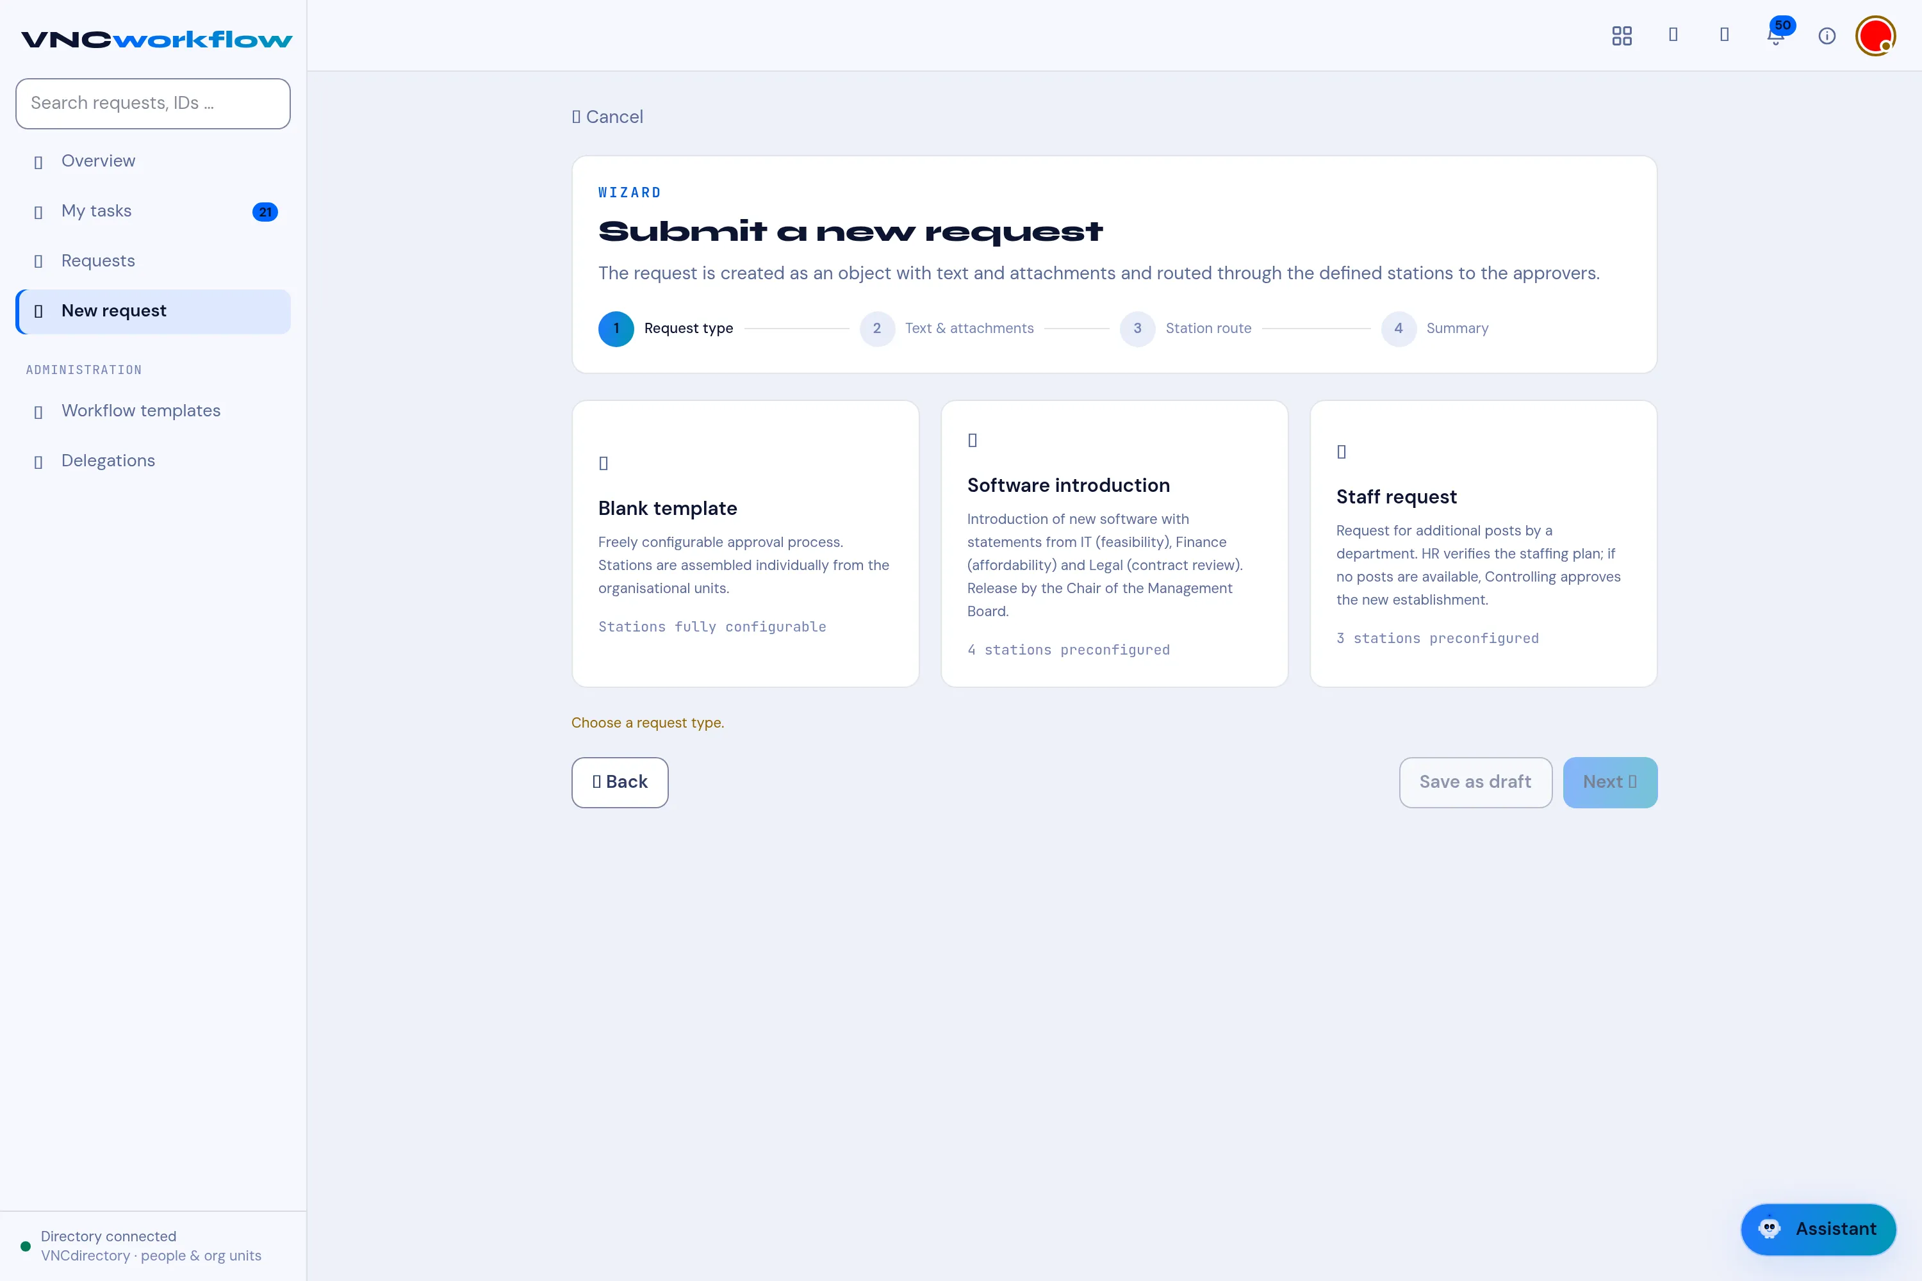Click the Blank template card icon

click(604, 463)
